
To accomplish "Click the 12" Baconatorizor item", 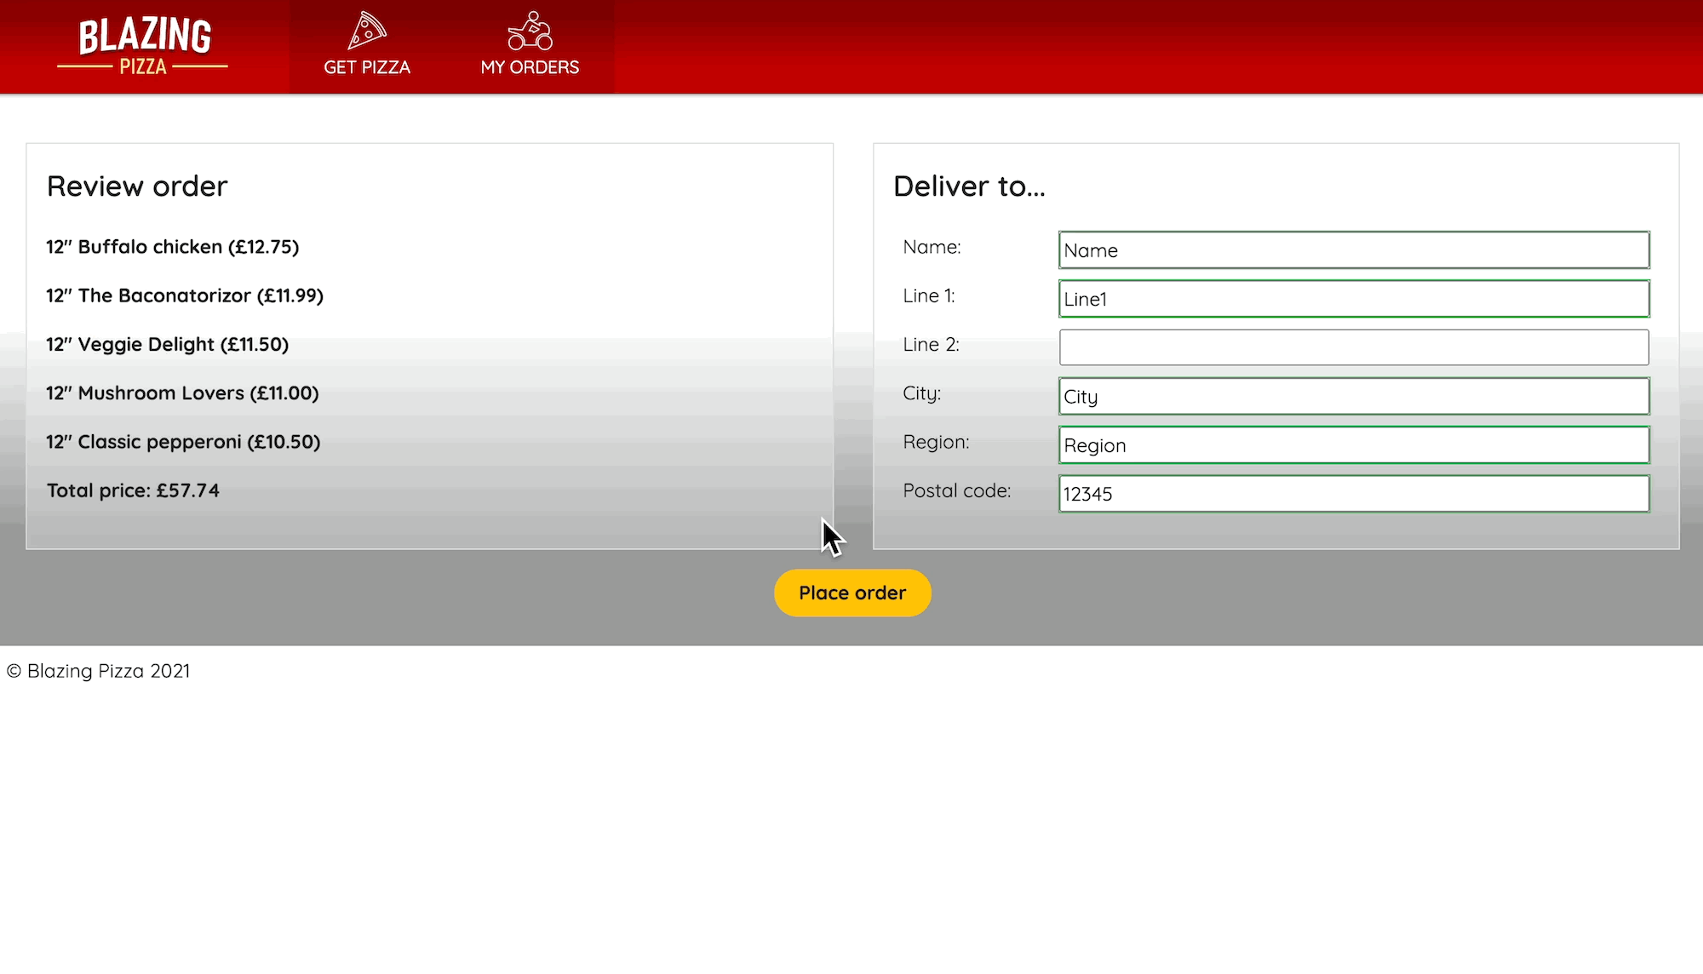I will coord(184,295).
